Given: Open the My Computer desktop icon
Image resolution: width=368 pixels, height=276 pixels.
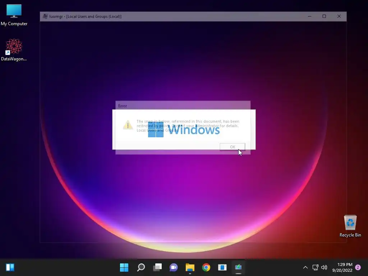Looking at the screenshot, I should pos(14,15).
